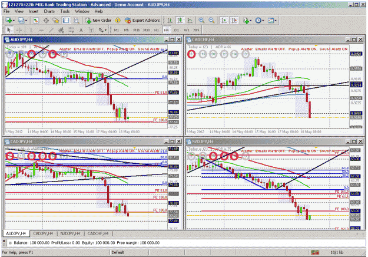Open the Tools menu
This screenshot has height=257, width=368.
65,11
